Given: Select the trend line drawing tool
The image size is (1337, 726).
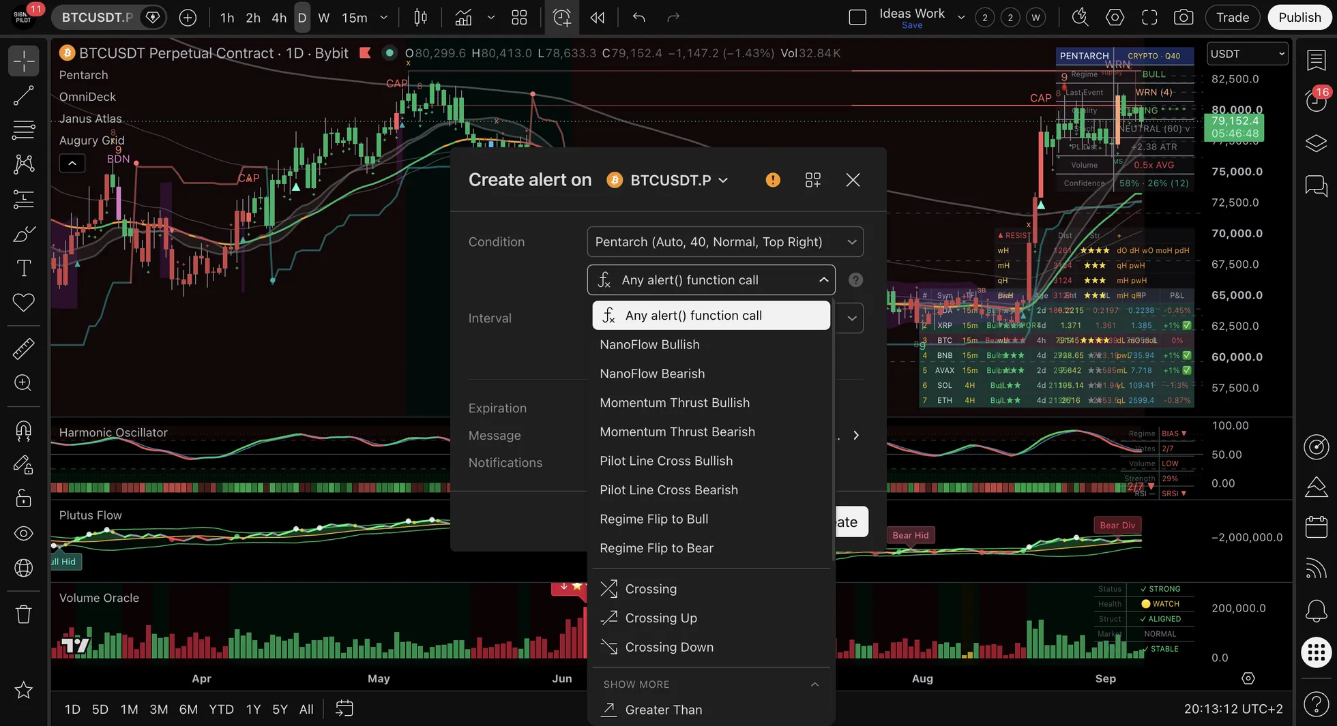Looking at the screenshot, I should click(23, 95).
